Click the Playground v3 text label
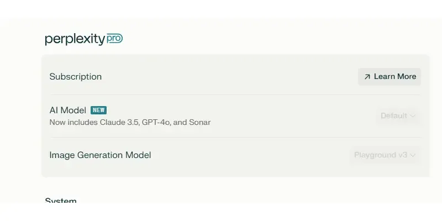Image resolution: width=442 pixels, height=221 pixels. 381,155
